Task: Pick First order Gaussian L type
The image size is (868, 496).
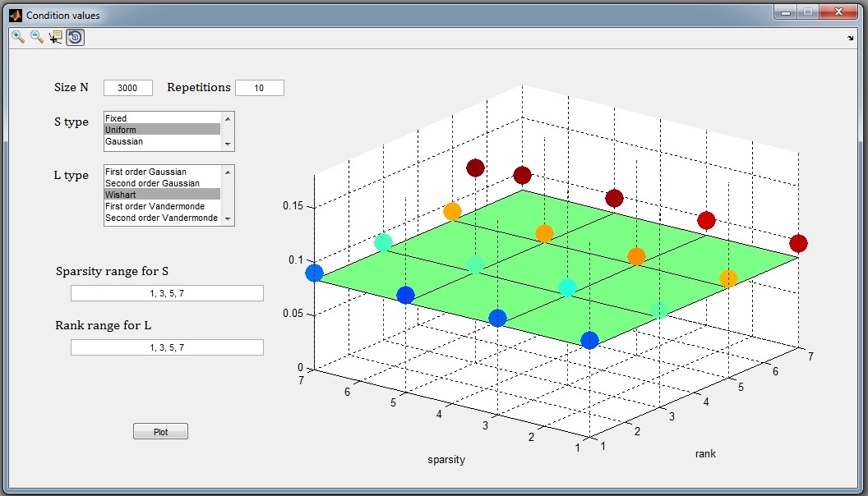Action: (162, 172)
